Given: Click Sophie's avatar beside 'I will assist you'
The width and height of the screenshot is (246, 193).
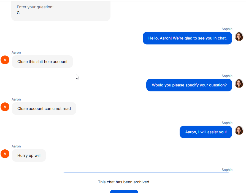Looking at the screenshot, I should click(239, 130).
